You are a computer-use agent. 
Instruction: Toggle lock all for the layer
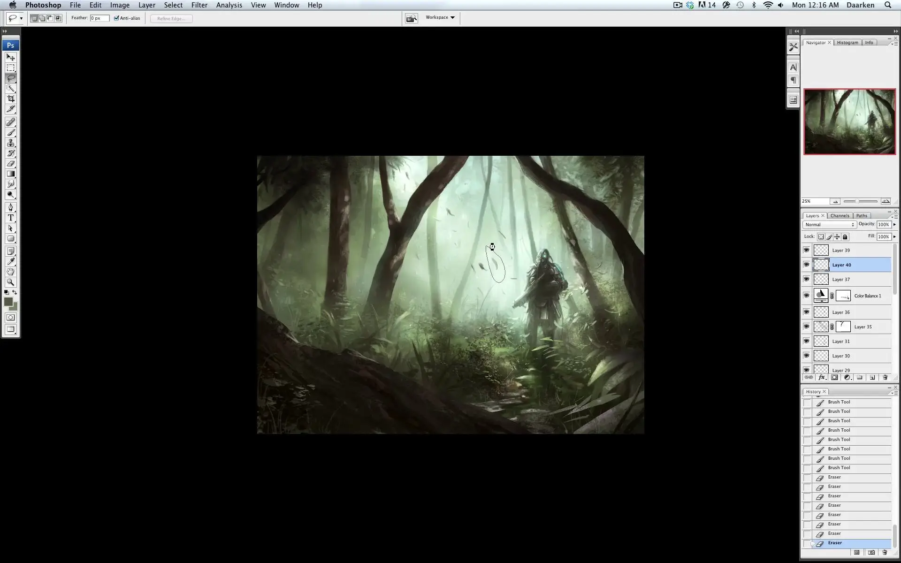click(845, 237)
